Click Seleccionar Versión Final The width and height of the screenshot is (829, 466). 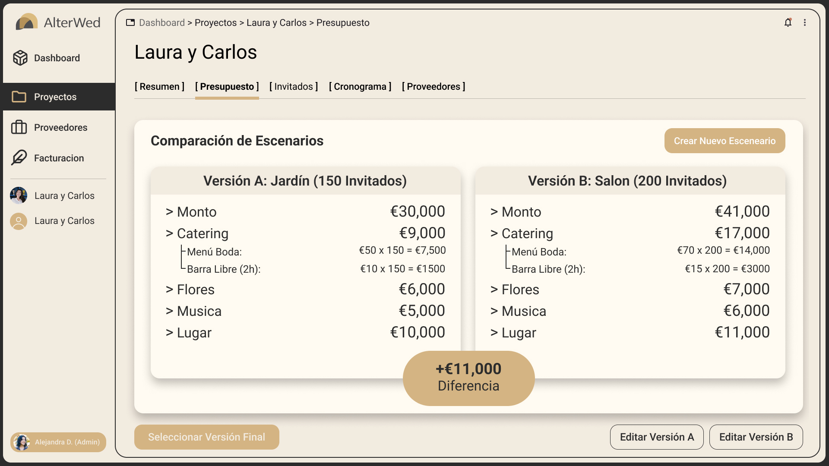point(206,437)
